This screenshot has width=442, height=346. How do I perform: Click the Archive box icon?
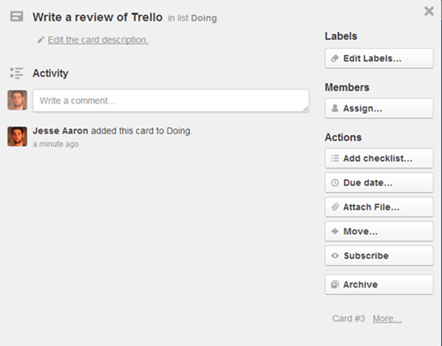335,284
